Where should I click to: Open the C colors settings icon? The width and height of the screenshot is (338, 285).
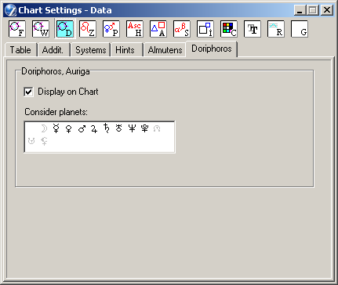[229, 29]
